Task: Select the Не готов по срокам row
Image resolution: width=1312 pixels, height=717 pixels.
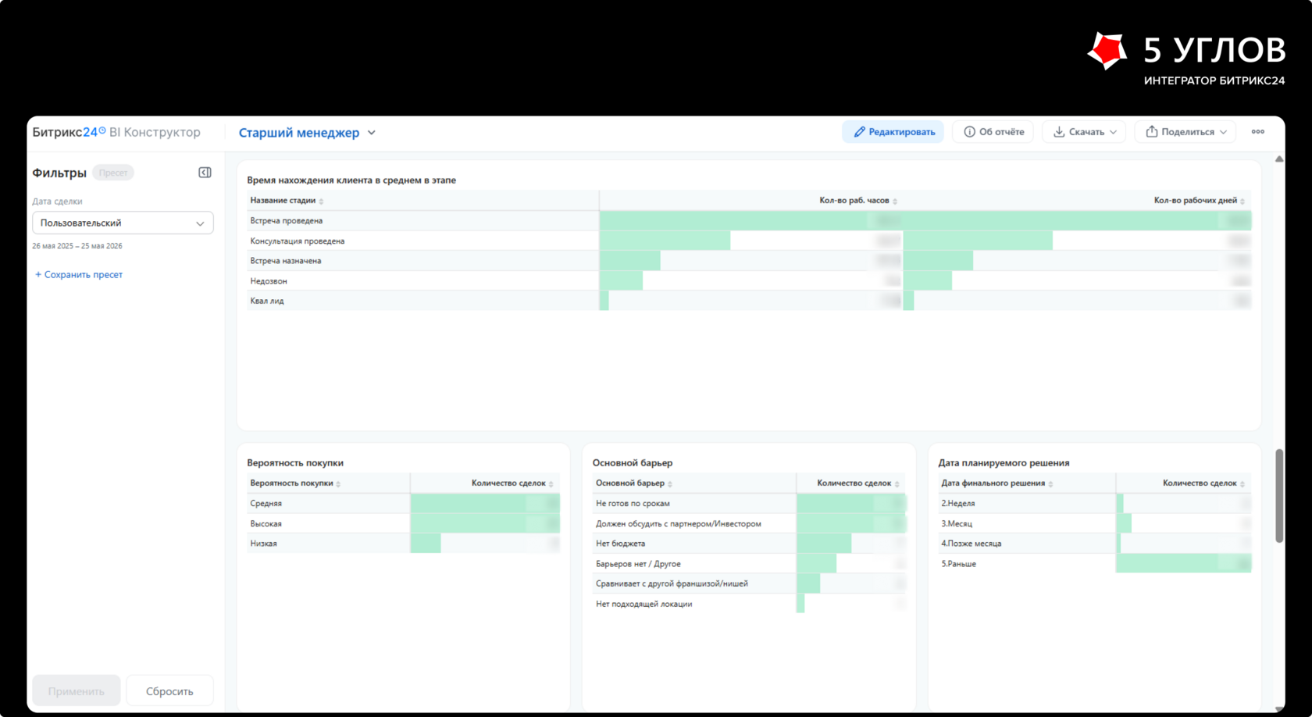Action: click(x=749, y=504)
